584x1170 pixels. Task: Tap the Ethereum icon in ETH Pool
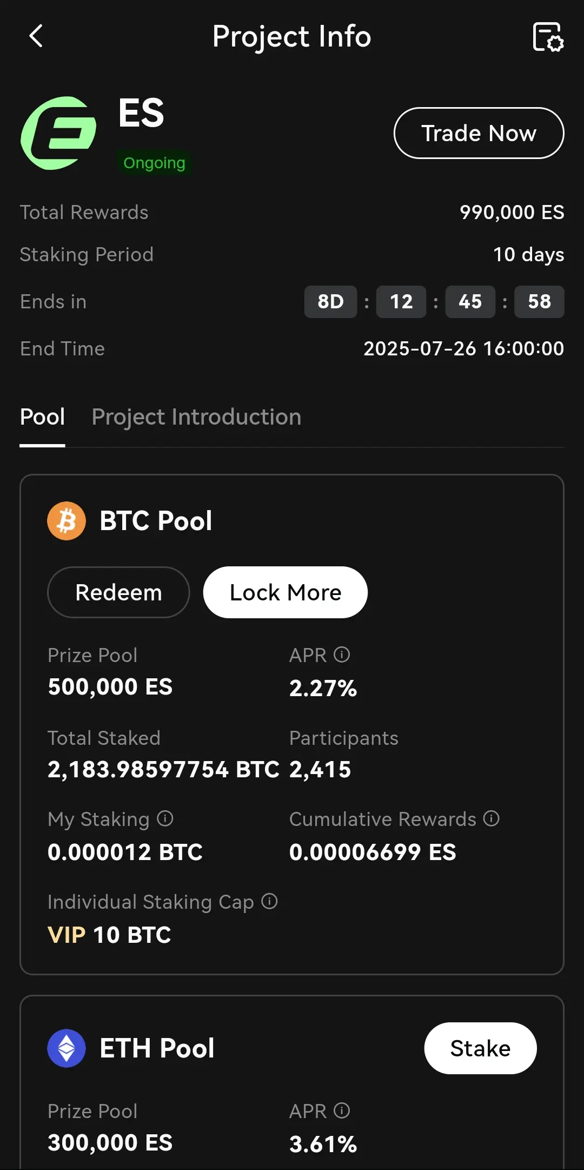(67, 1048)
